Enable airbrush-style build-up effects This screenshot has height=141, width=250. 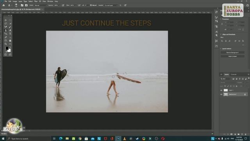click(79, 5)
